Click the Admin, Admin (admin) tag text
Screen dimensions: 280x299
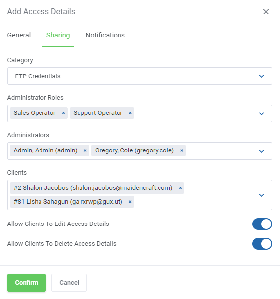45,150
